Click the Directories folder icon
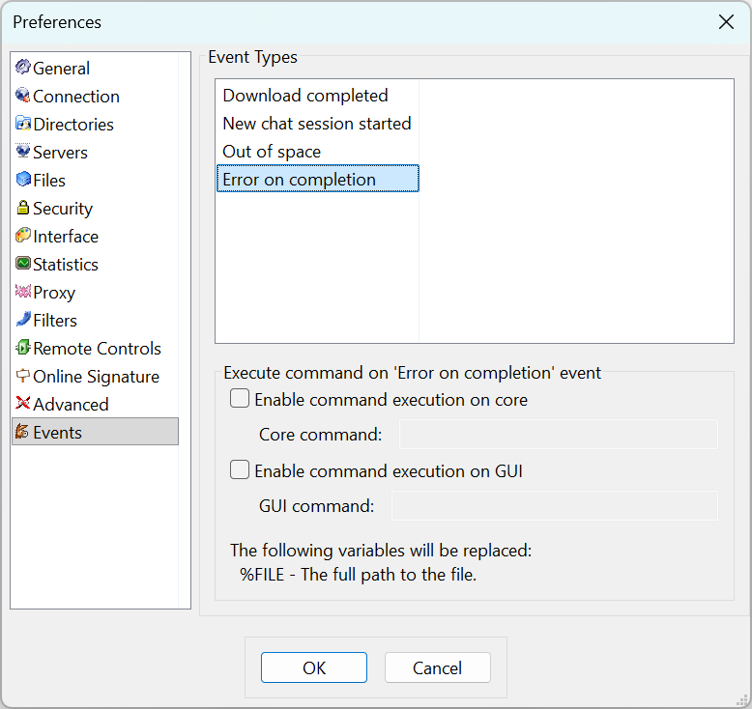 click(x=22, y=124)
